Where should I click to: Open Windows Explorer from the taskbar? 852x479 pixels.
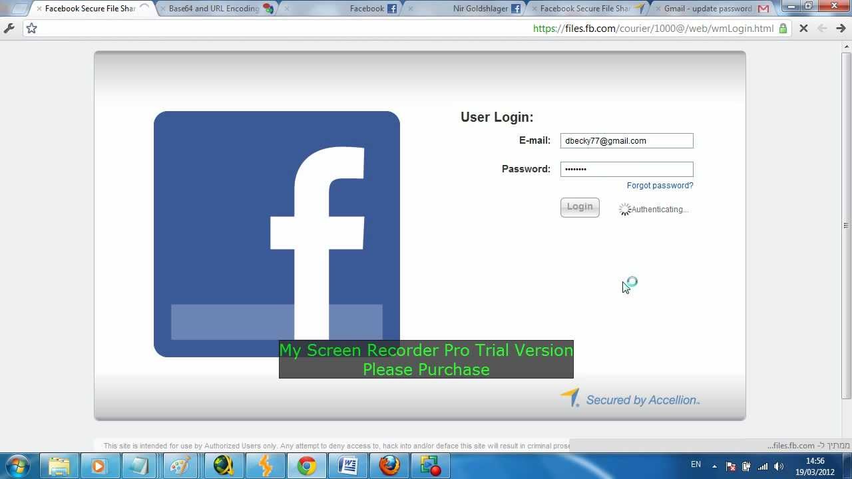59,466
